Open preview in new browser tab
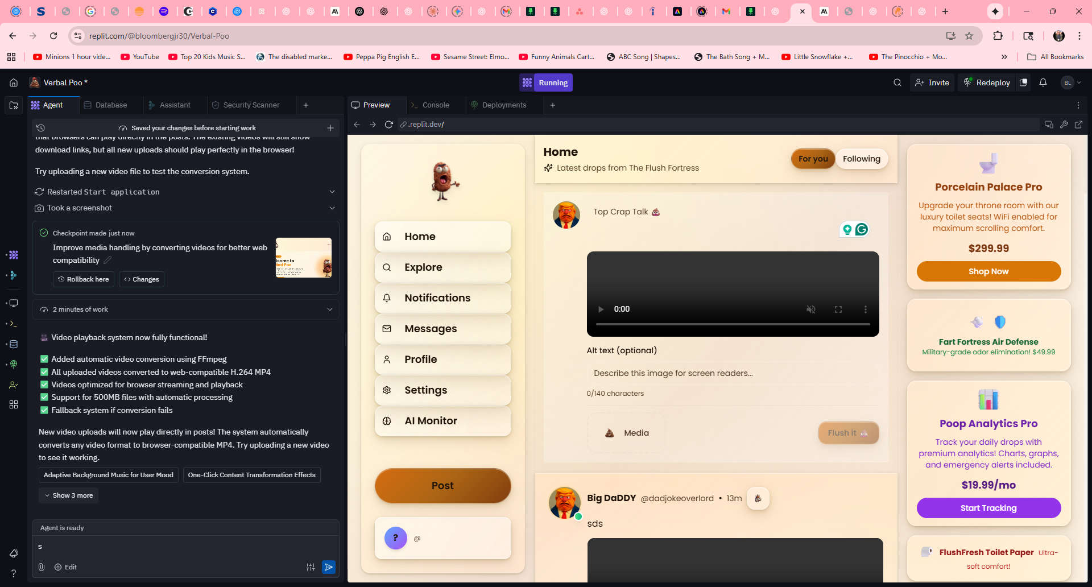Screen dimensions: 1092x587 1078,125
